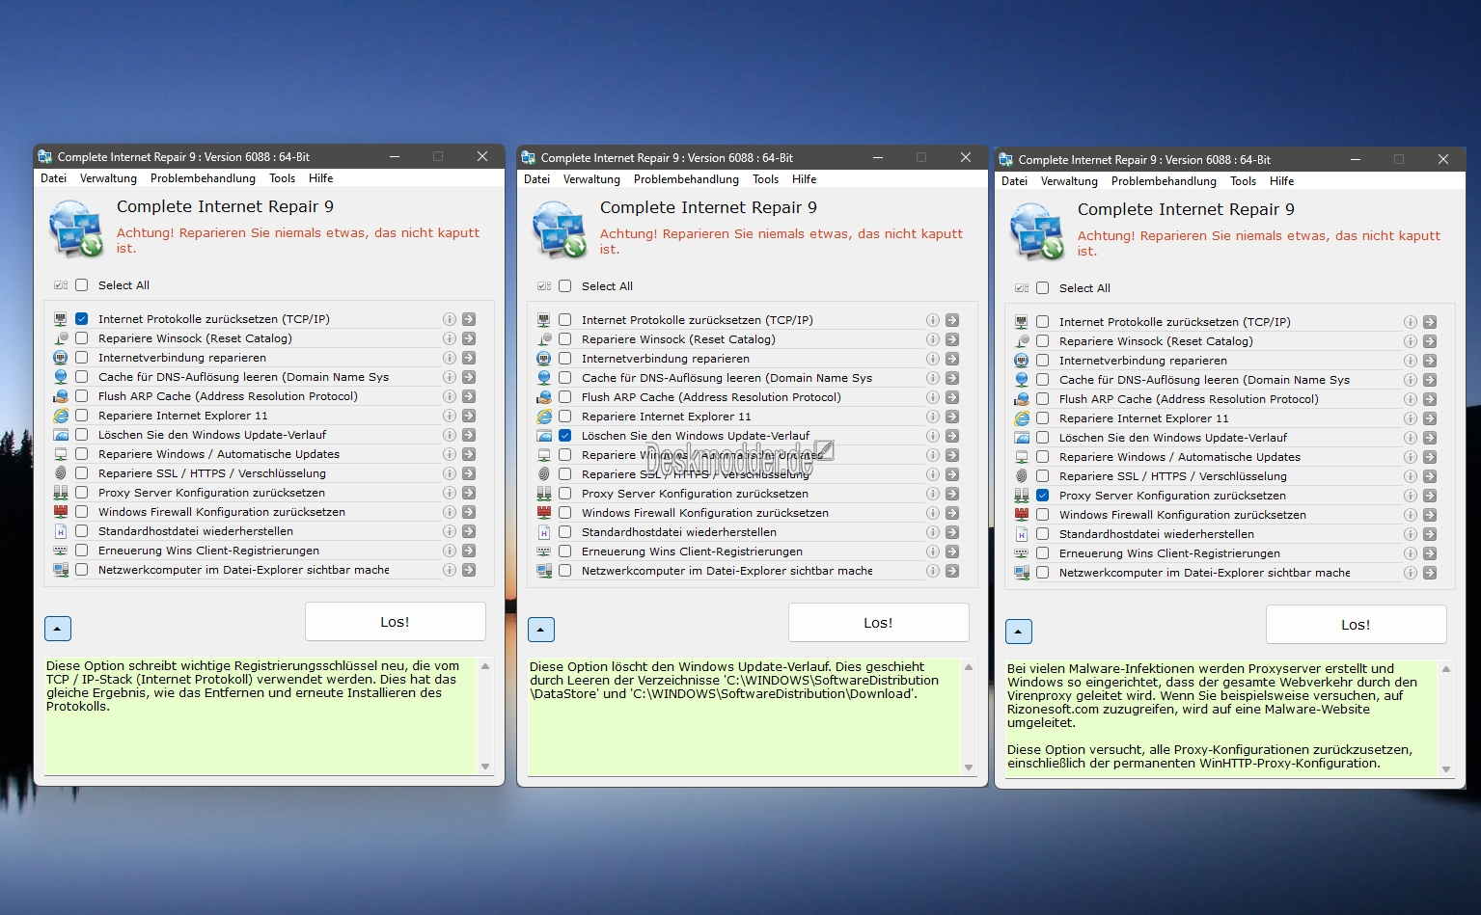Run arrow for Standardhostdatei wiederherstellen, middle window
Screen dimensions: 1481x915
pos(952,532)
